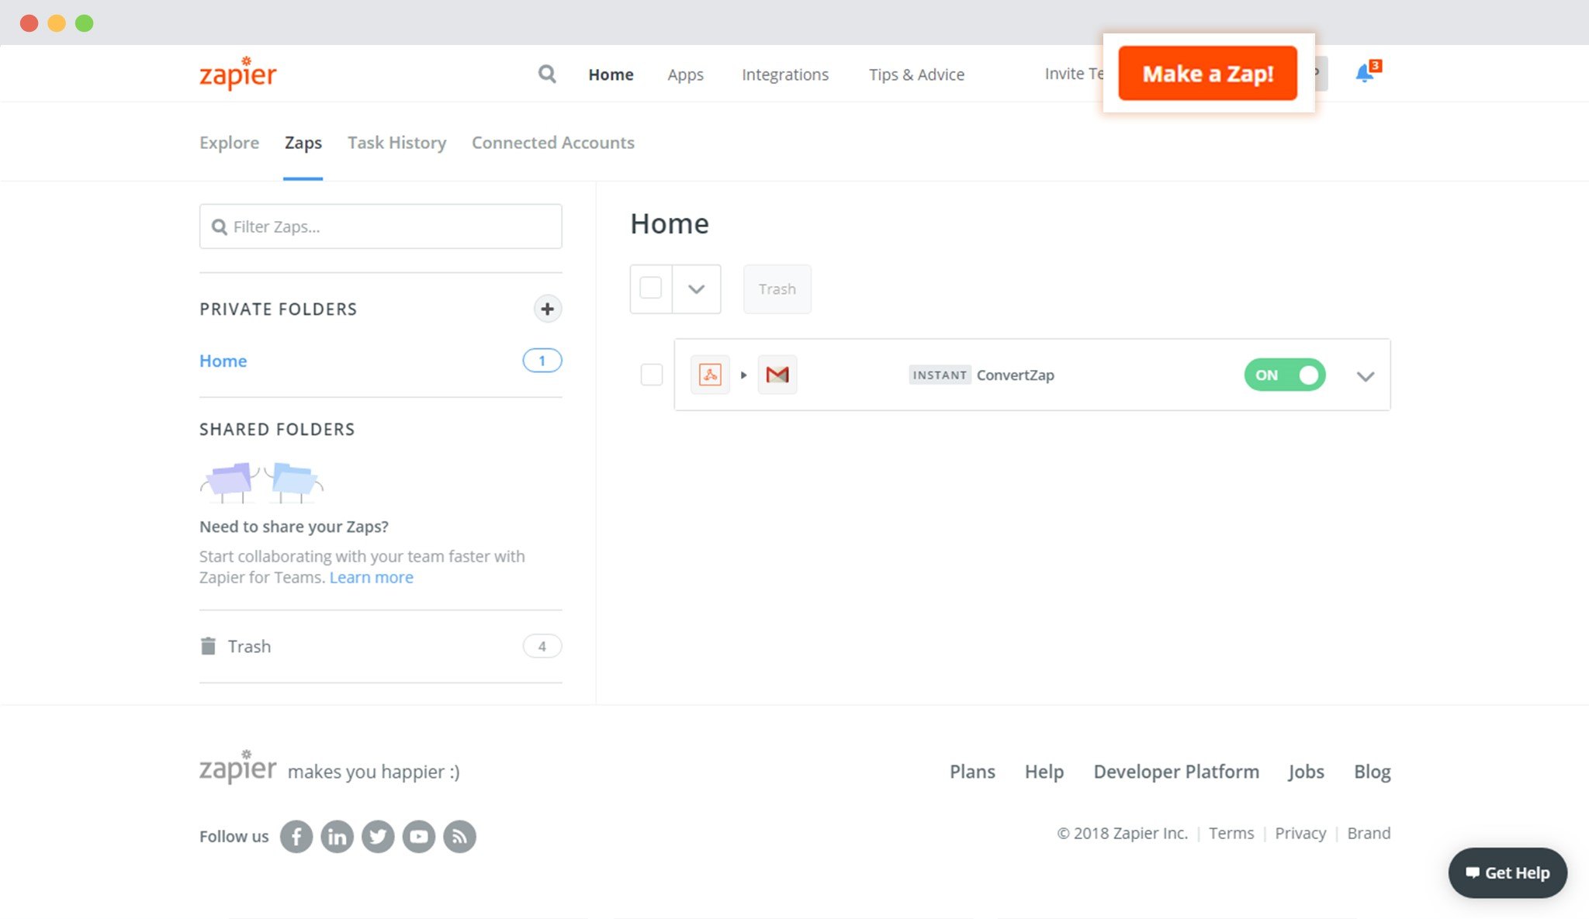Screen dimensions: 1589x919
Task: Switch to the Explore tab
Action: pos(229,143)
